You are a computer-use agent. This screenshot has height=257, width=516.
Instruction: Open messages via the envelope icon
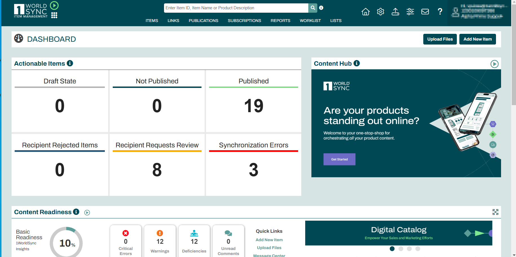(x=425, y=12)
